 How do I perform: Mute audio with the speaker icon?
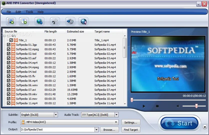click(178, 106)
